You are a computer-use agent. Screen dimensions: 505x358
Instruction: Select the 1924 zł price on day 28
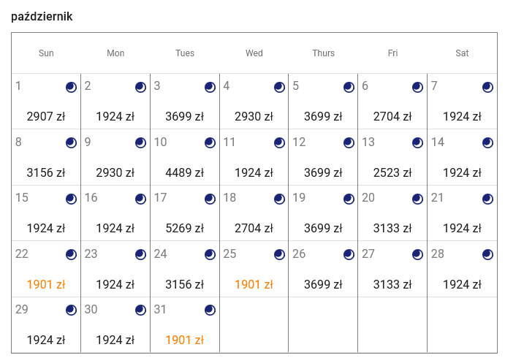pyautogui.click(x=462, y=285)
